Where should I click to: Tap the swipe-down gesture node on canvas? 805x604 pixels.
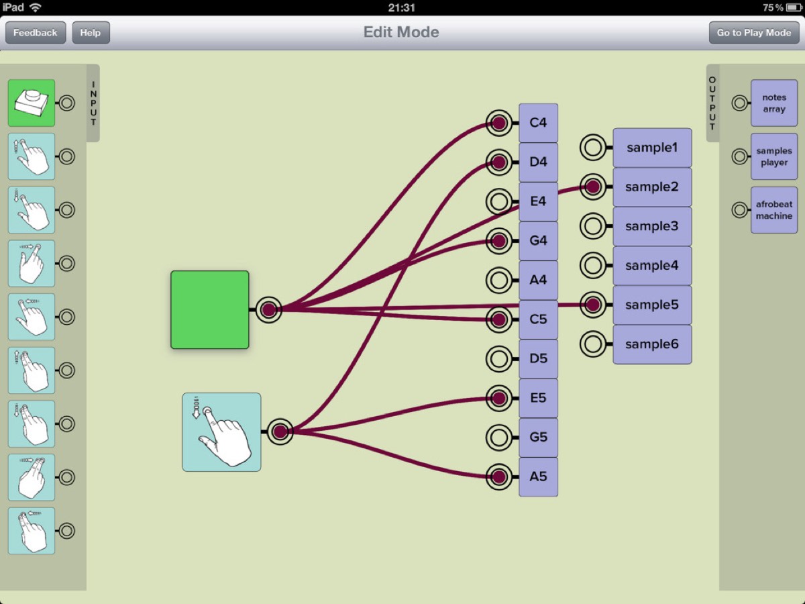coord(221,432)
